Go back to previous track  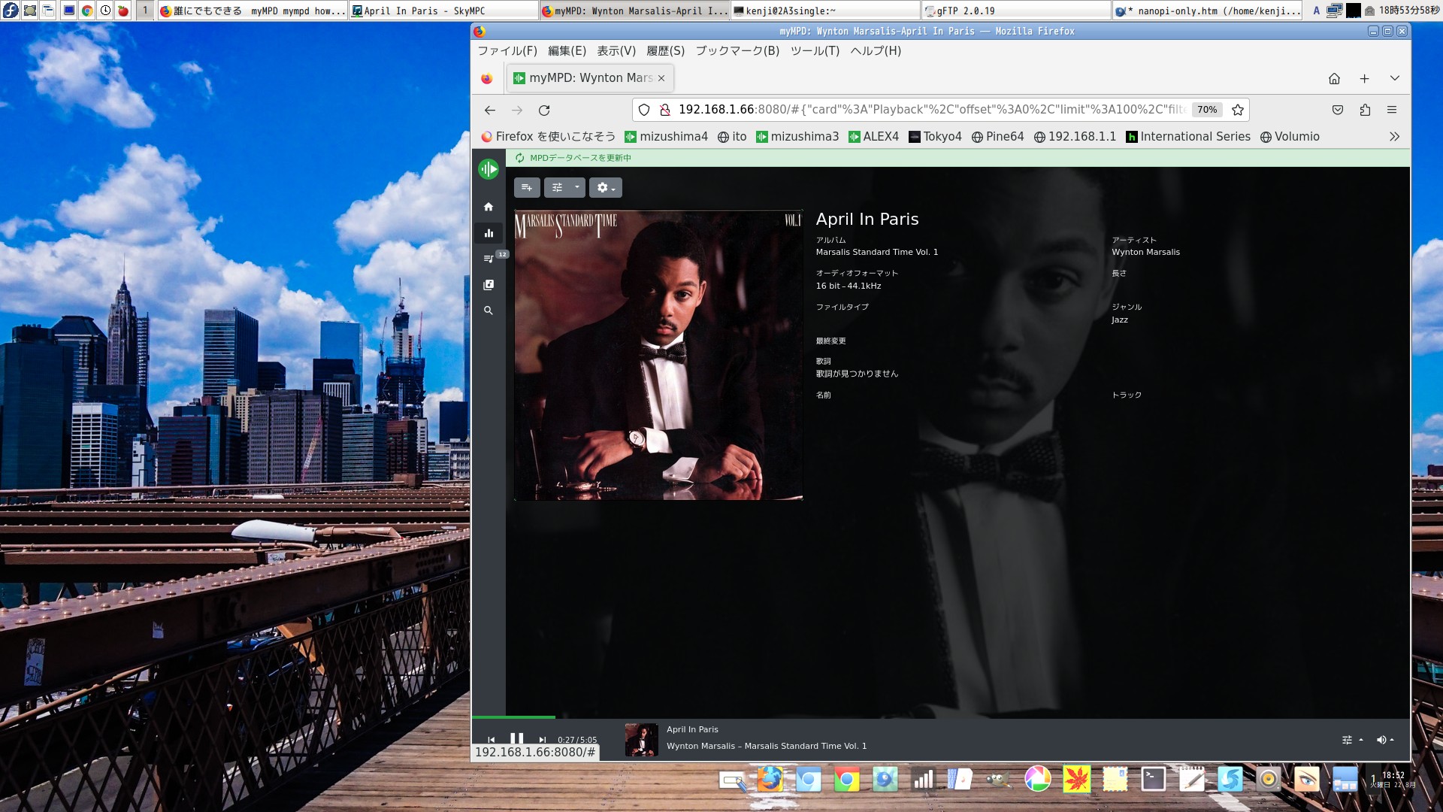(x=491, y=740)
